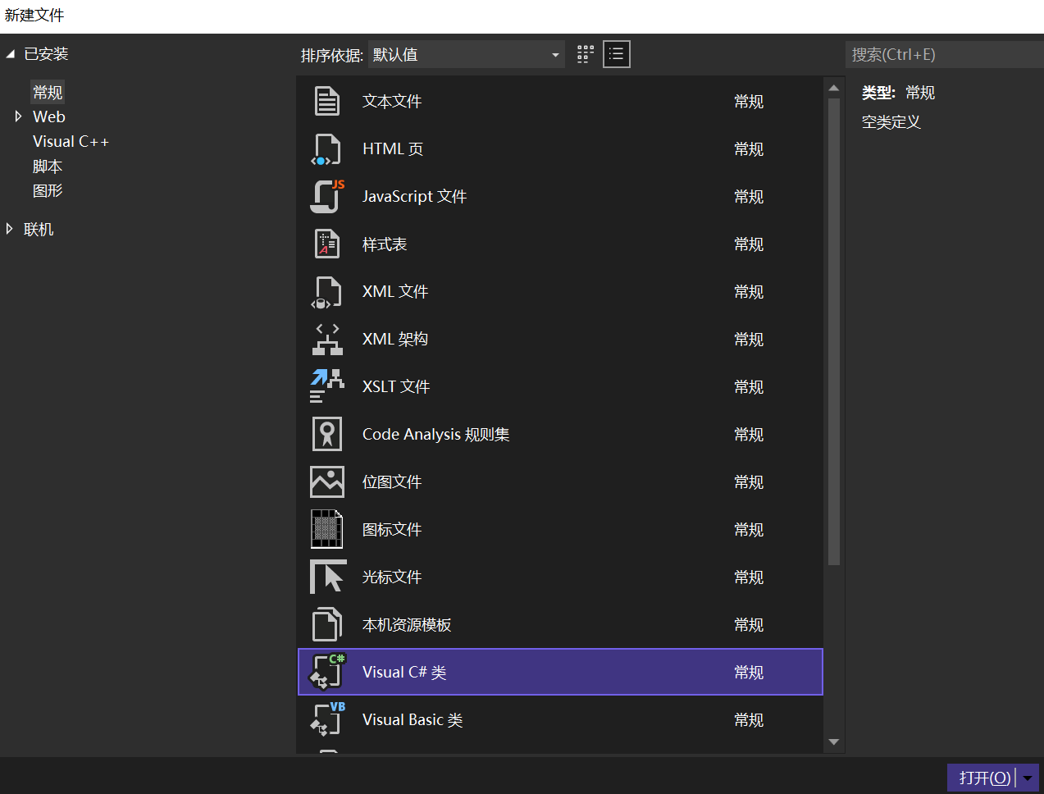Choose the 位图文件 bitmap icon

[327, 482]
